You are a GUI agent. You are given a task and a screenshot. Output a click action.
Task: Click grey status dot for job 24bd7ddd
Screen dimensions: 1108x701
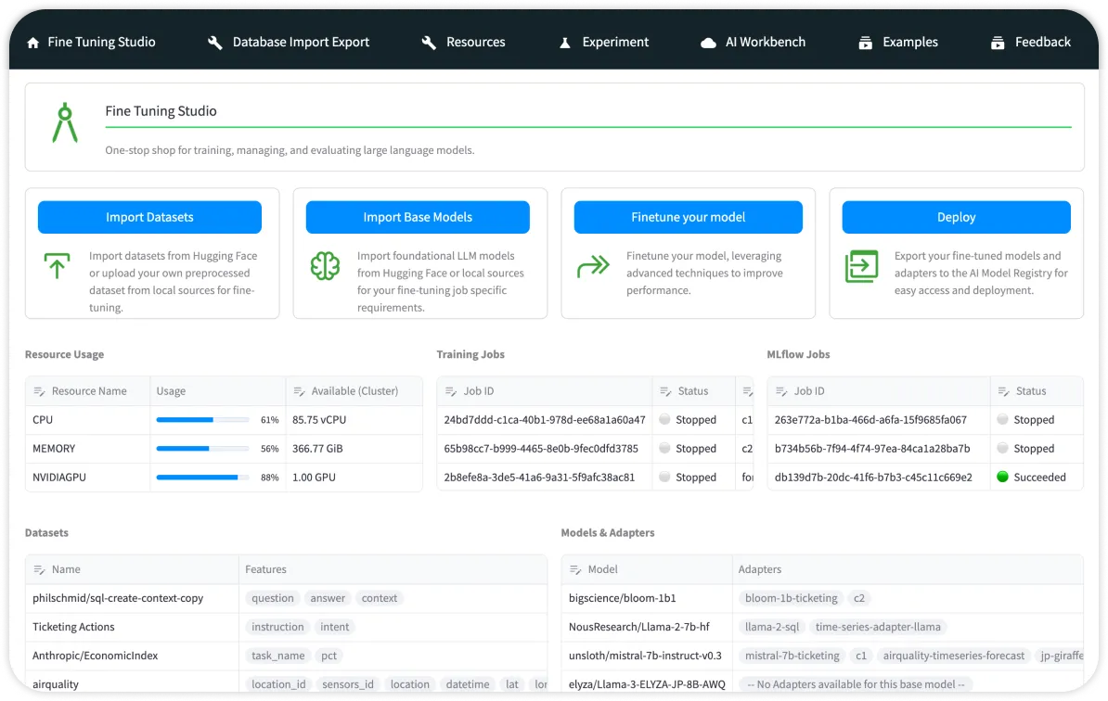click(664, 419)
